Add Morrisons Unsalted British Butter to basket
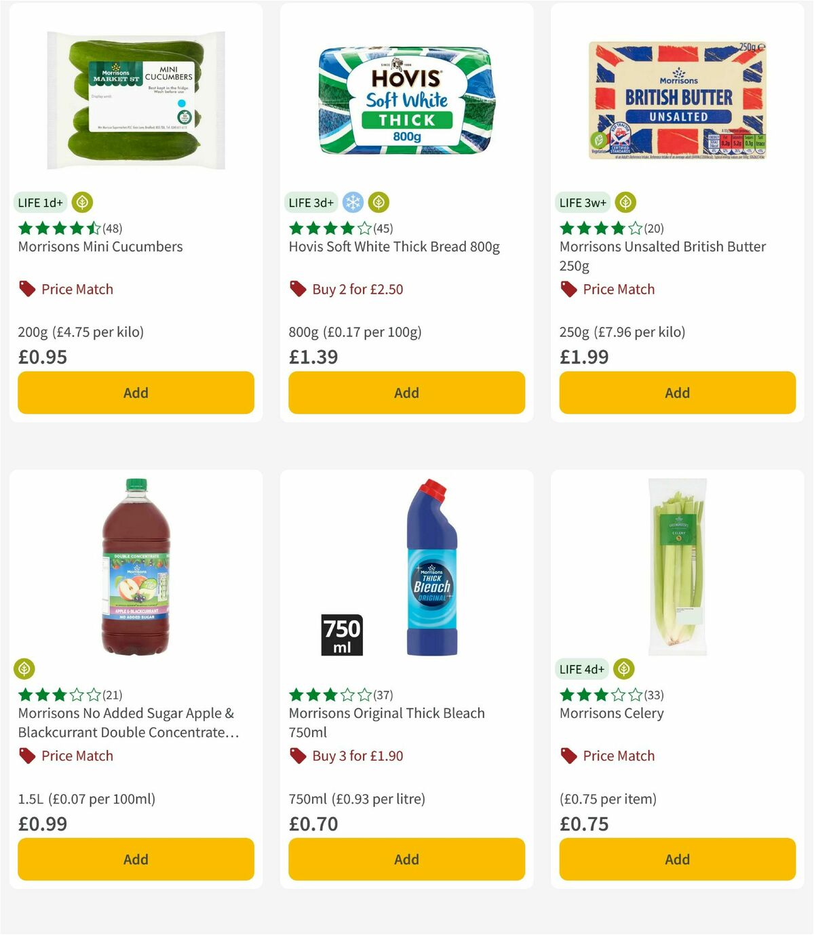Image resolution: width=814 pixels, height=935 pixels. click(x=676, y=393)
